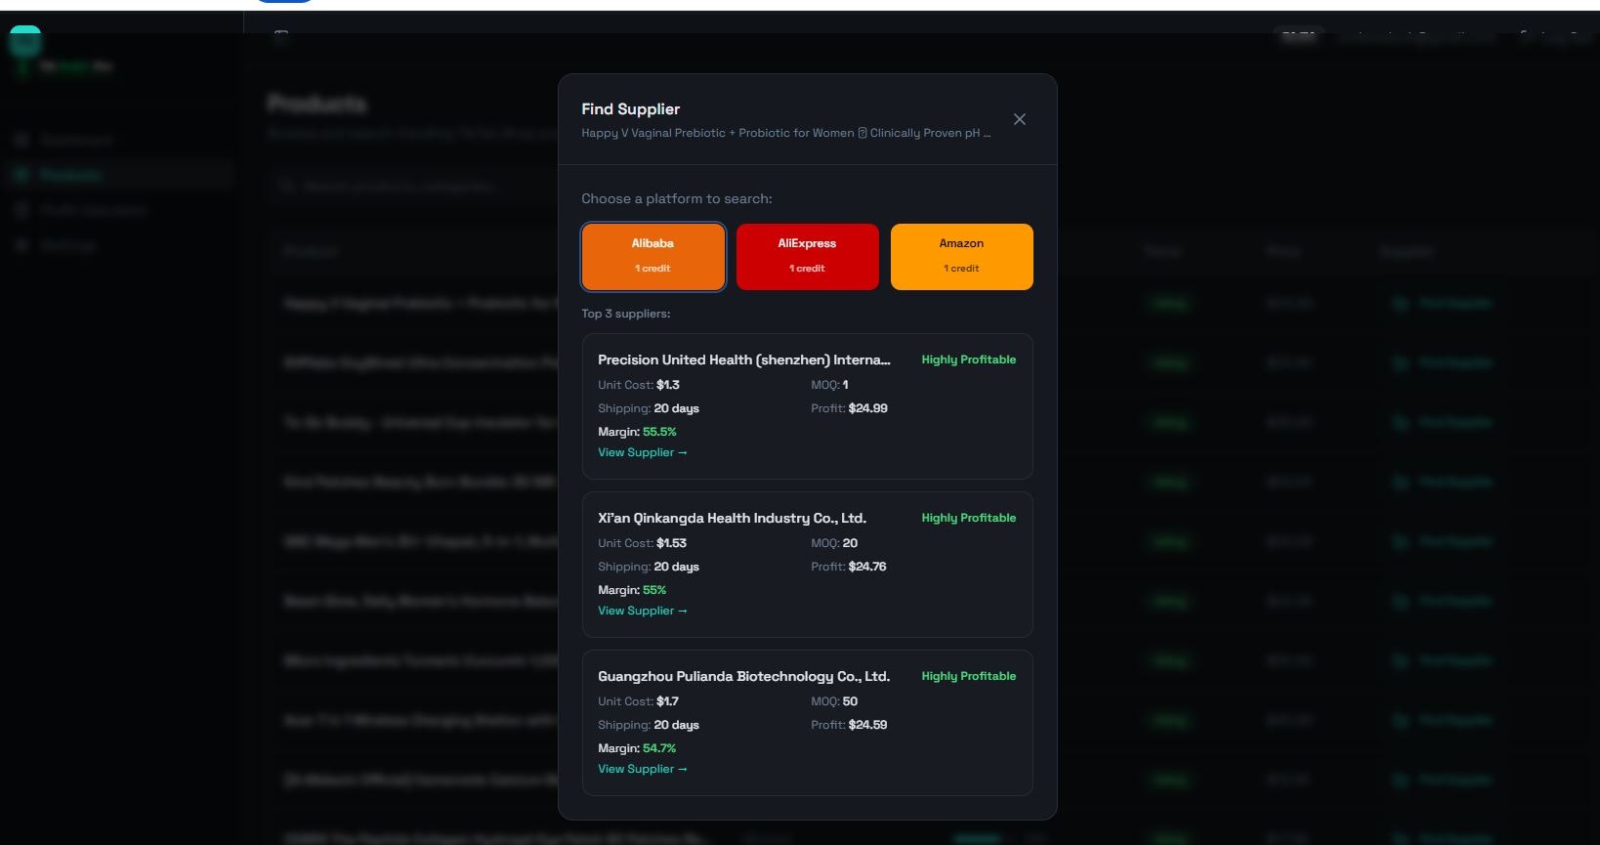The image size is (1600, 845).
Task: Open View Supplier for Guangzhou Pulianda Biotechnology
Action: pos(643,769)
